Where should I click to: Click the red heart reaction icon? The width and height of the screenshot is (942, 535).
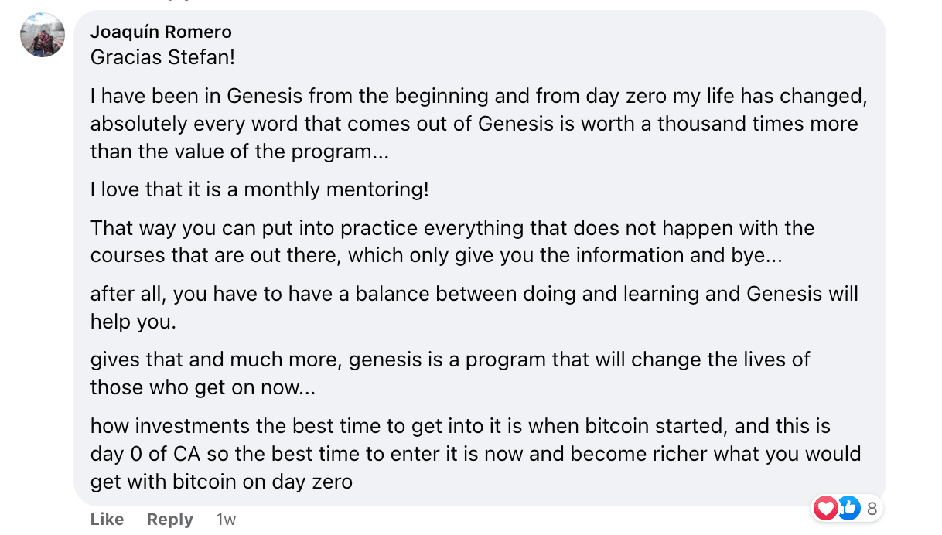tap(825, 508)
